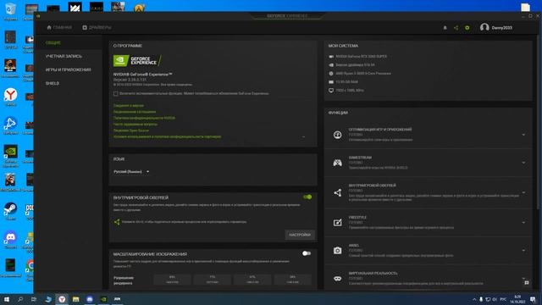Image resolution: width=542 pixels, height=305 pixels.
Task: Click the taskbar clock and date
Action: (x=517, y=299)
